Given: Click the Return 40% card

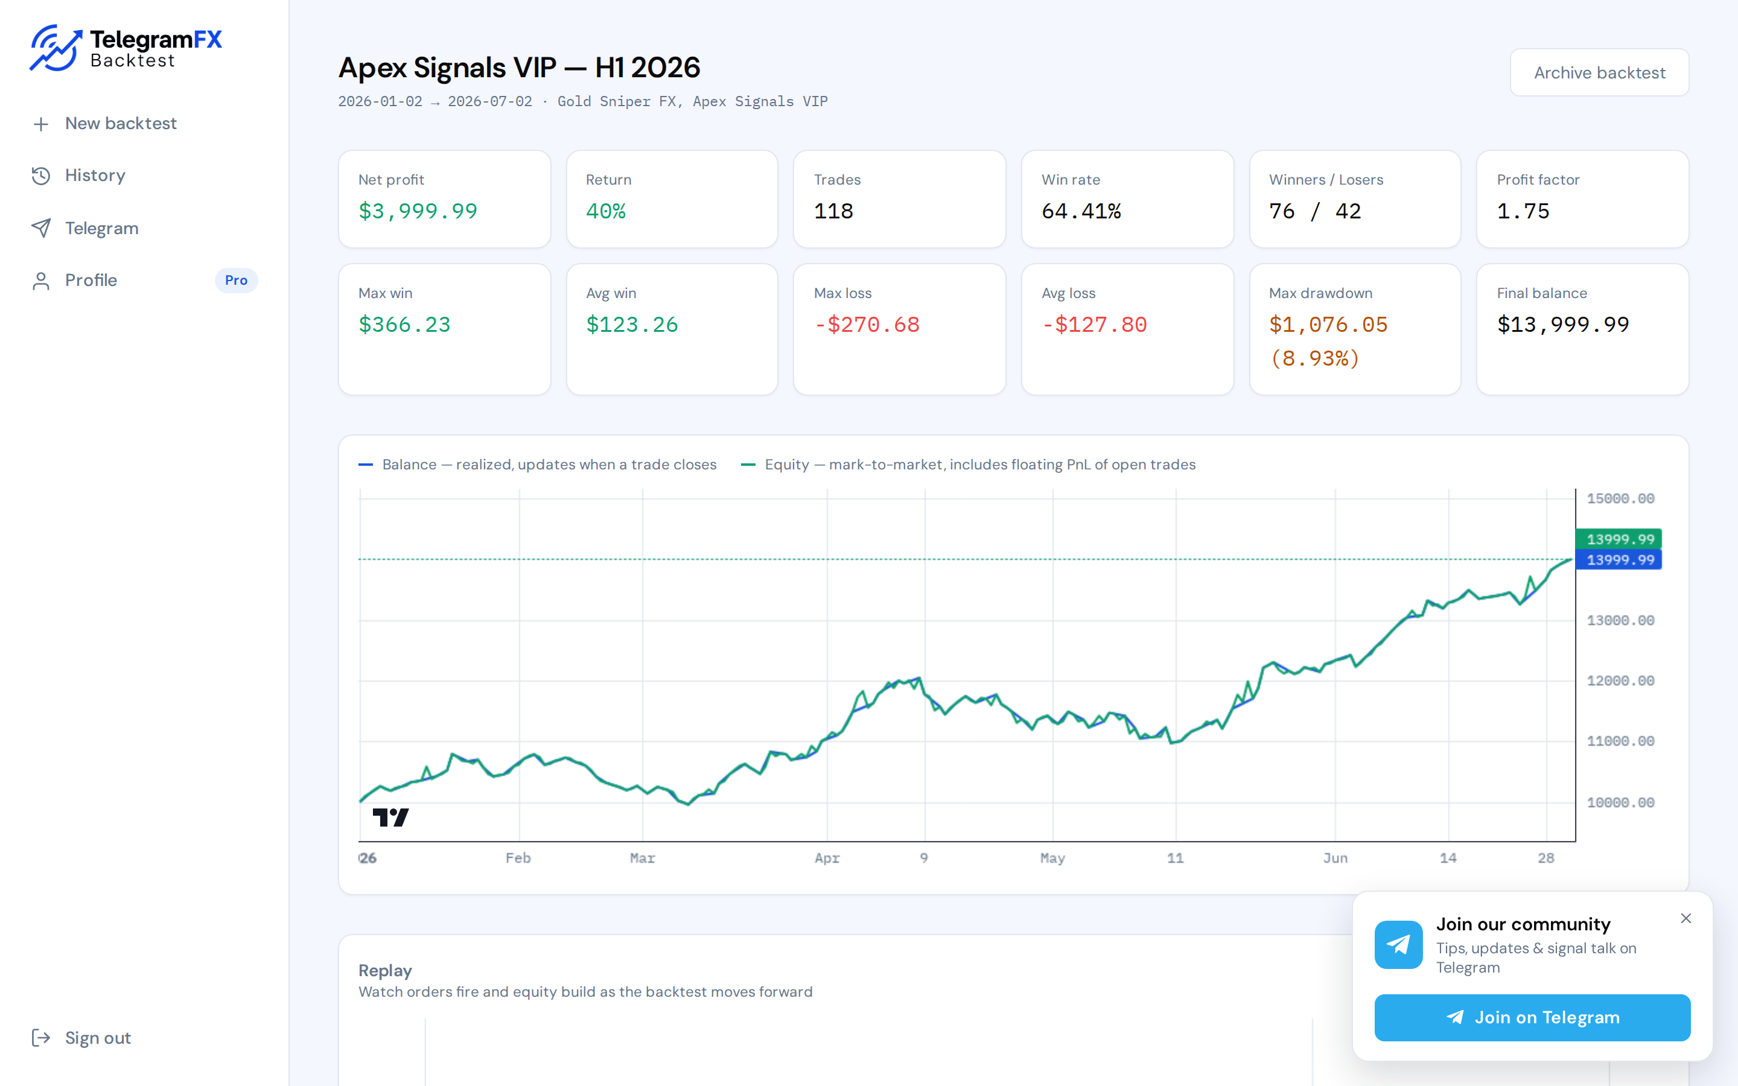Looking at the screenshot, I should (x=672, y=199).
